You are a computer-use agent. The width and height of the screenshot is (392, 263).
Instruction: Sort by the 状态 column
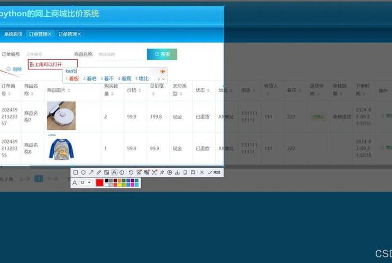tap(208, 90)
